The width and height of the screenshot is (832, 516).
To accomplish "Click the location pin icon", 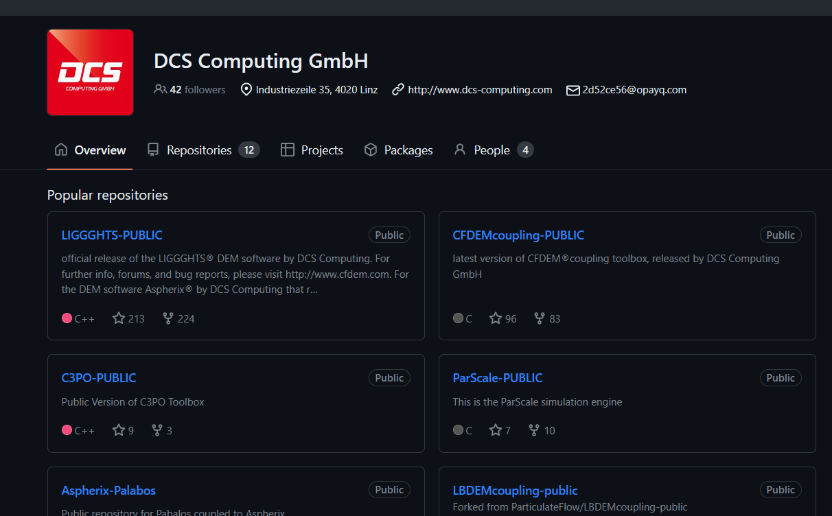I will coord(246,90).
